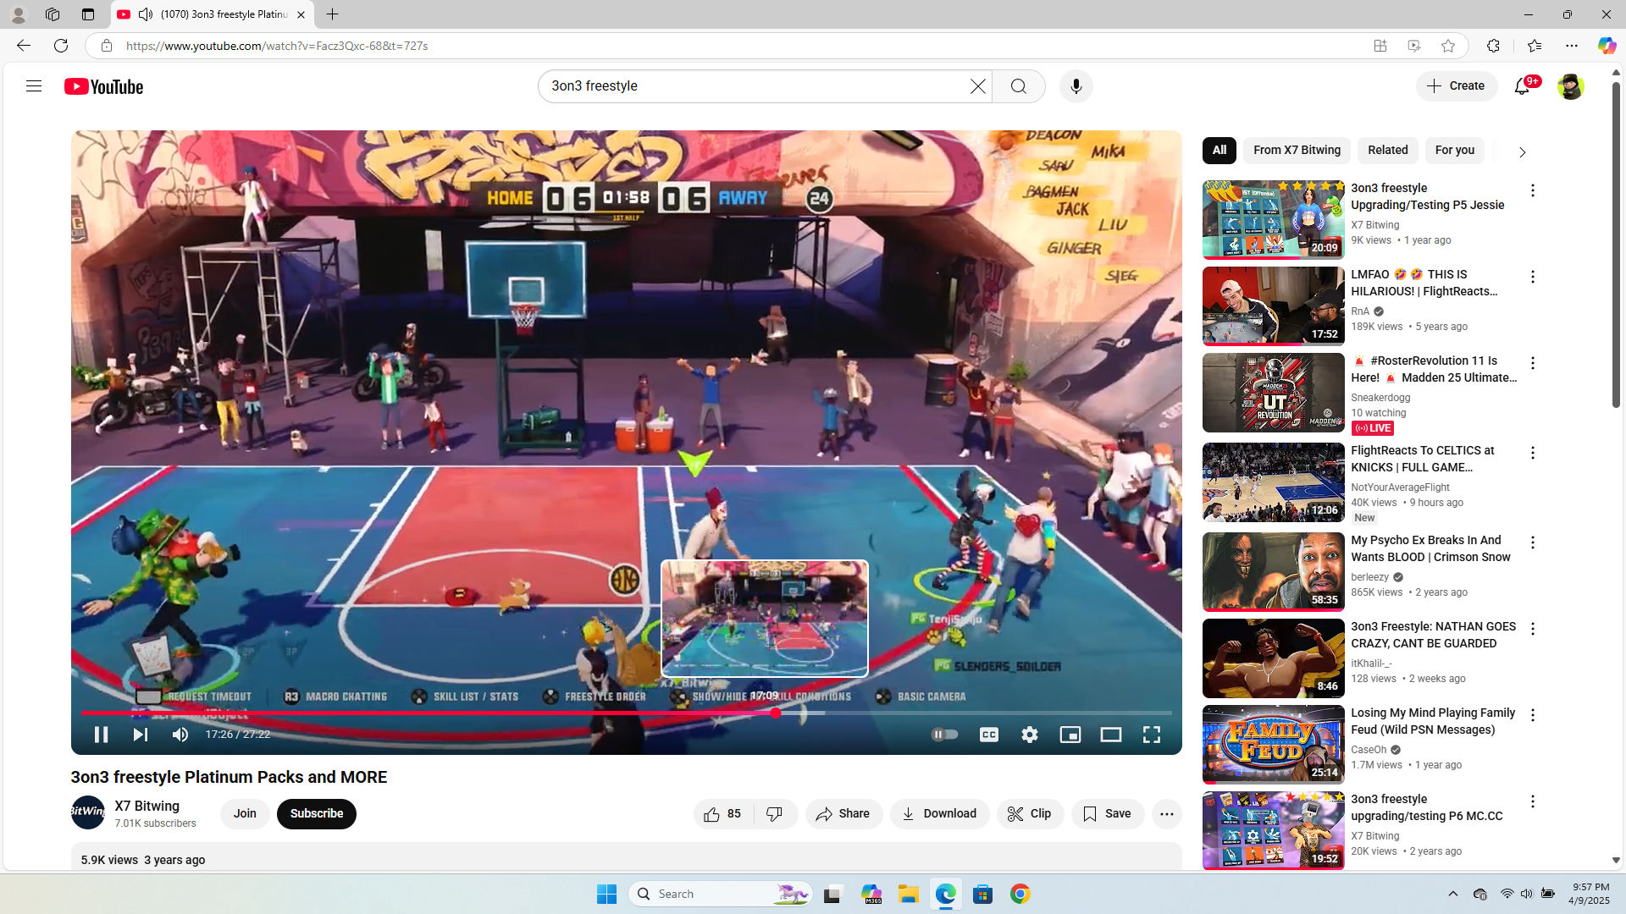Open more actions menu below video
The width and height of the screenshot is (1626, 914).
click(x=1166, y=814)
